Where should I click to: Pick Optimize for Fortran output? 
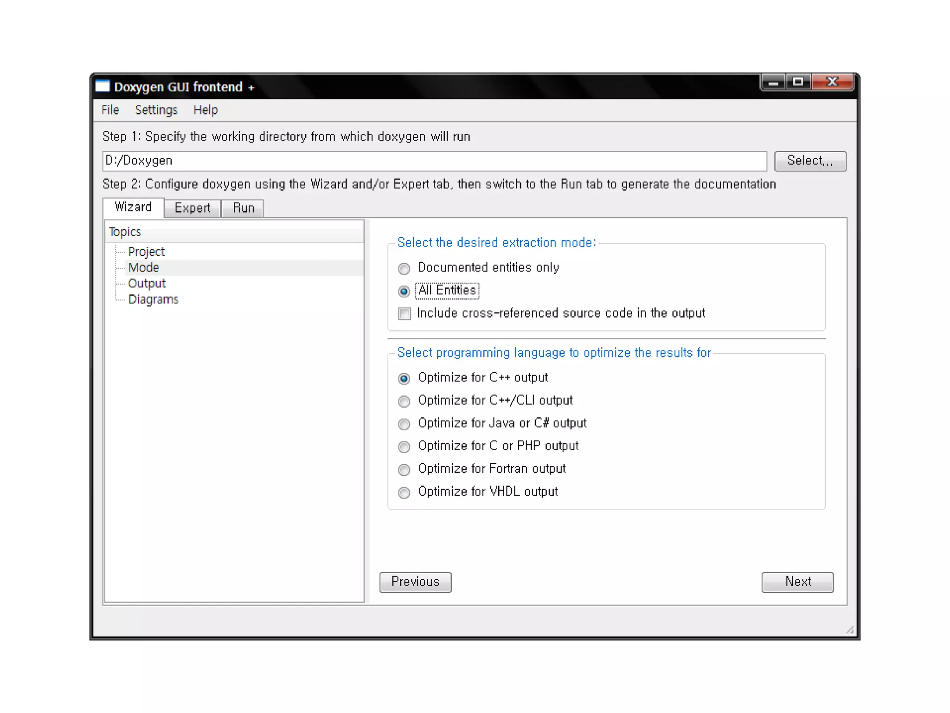pyautogui.click(x=404, y=469)
